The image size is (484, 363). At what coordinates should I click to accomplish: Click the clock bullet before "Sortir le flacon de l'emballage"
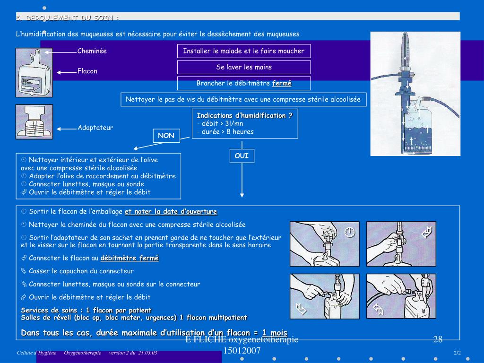coord(24,211)
